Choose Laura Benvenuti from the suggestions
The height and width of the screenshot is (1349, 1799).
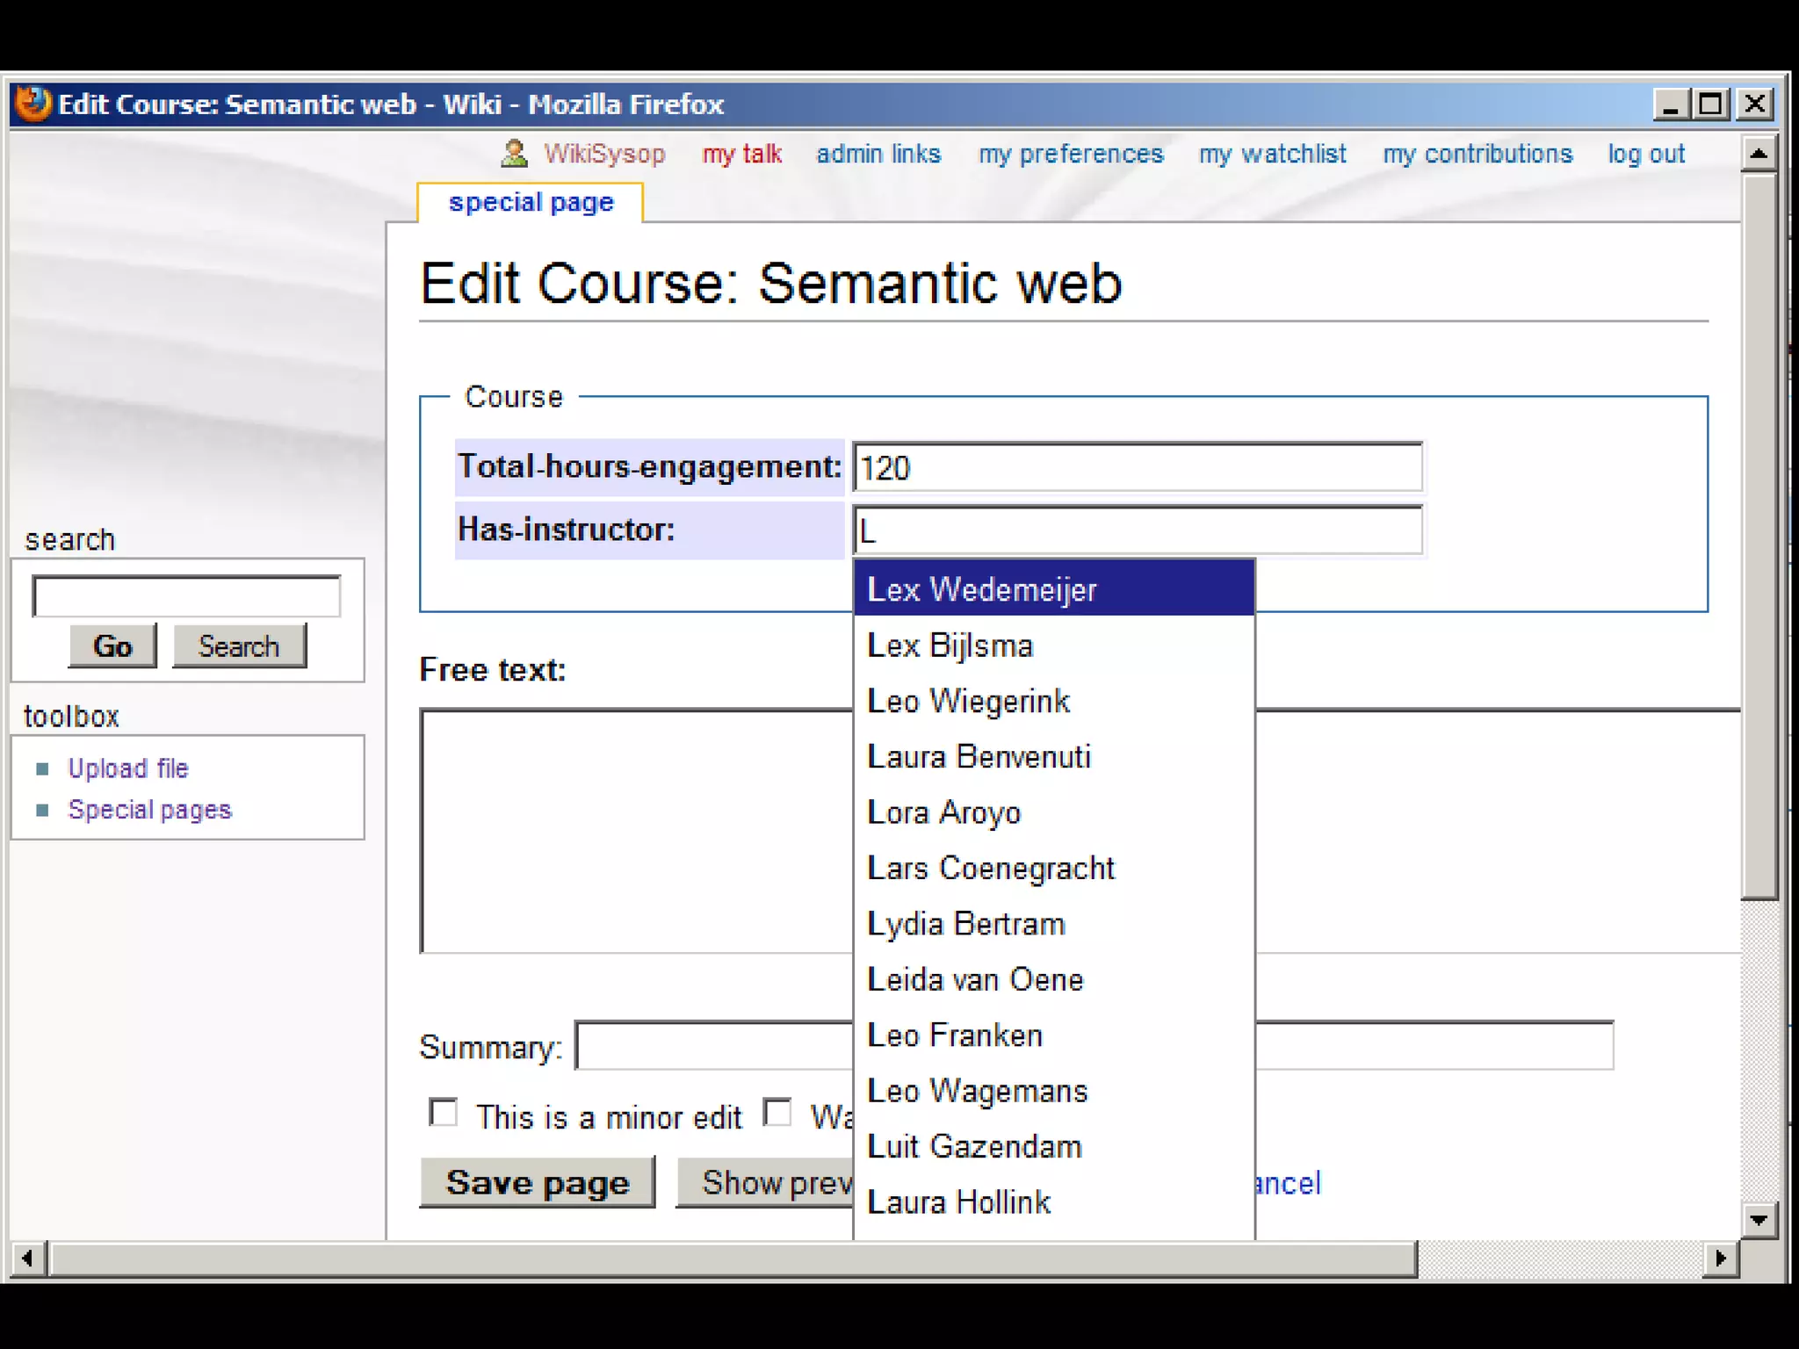click(x=979, y=756)
